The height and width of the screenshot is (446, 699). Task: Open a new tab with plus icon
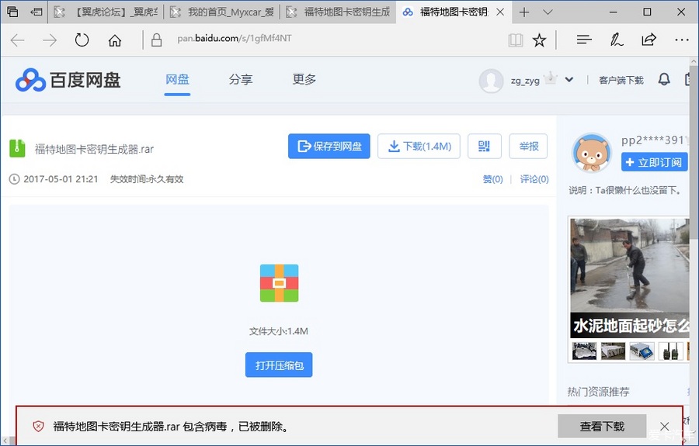click(x=524, y=12)
